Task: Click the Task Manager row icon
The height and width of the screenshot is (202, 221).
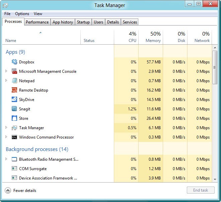Action: coord(14,128)
